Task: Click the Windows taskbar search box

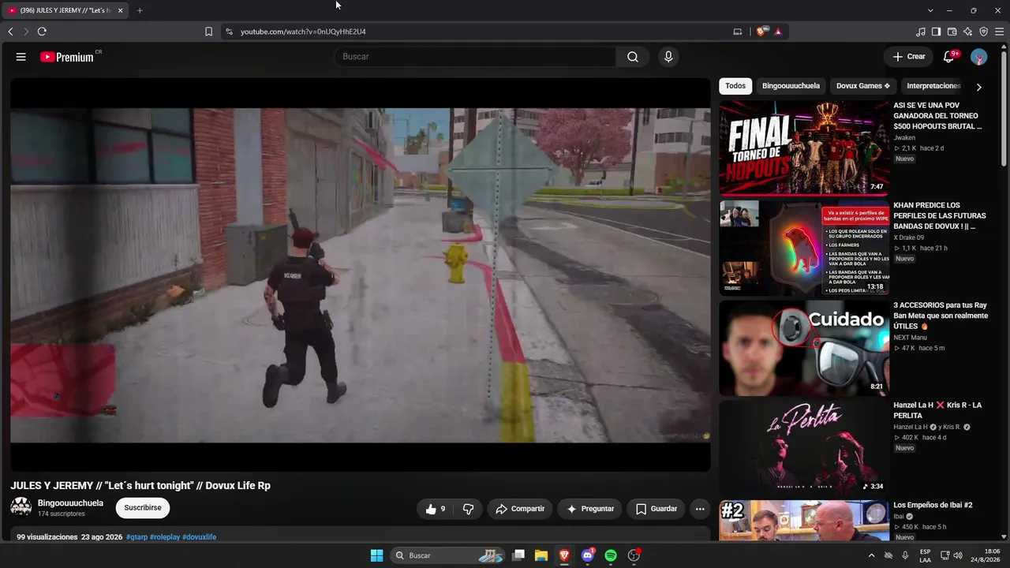Action: coord(447,555)
